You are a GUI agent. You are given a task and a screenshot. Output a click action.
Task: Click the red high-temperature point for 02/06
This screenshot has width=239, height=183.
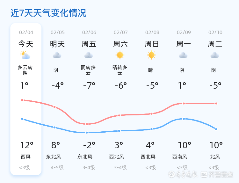coord(87,124)
